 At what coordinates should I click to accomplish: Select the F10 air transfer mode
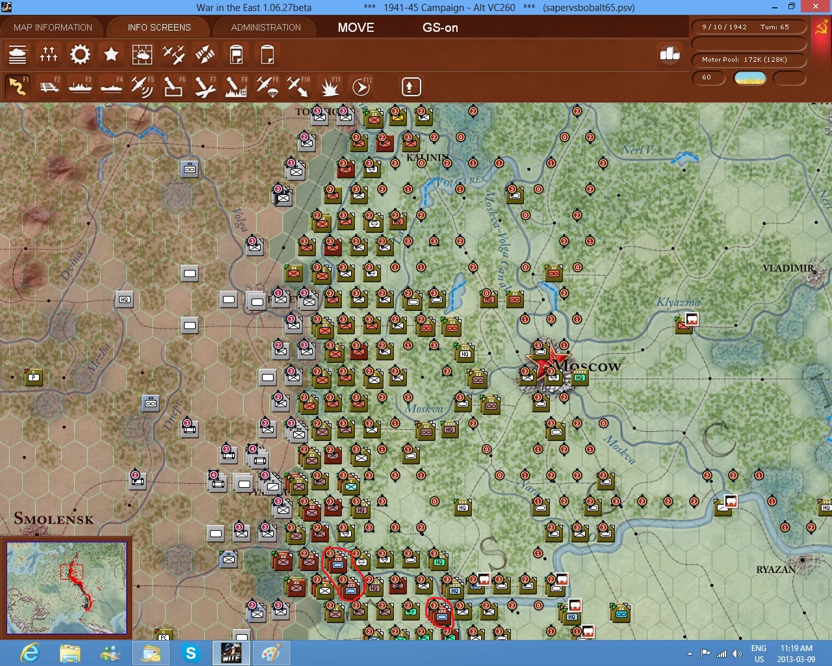click(x=298, y=87)
